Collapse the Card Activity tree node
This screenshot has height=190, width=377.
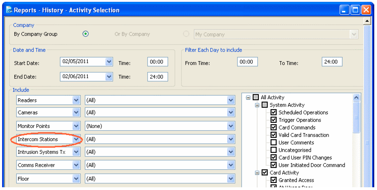coord(257,173)
